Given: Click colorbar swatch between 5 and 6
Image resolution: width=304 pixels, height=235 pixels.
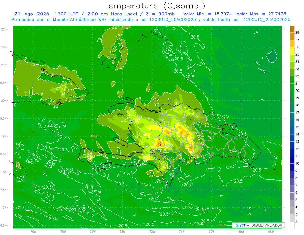Looking at the screenshot, I should point(292,196).
